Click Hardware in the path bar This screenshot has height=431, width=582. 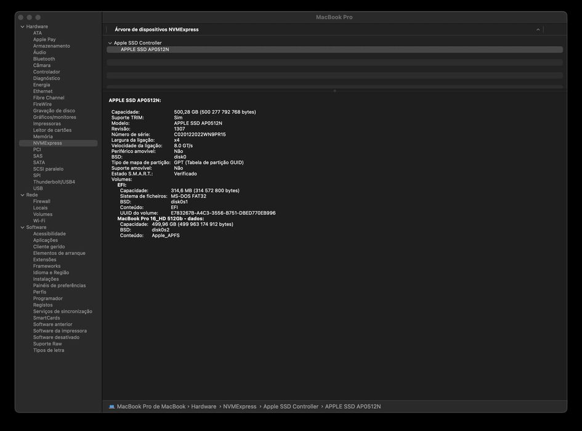tap(203, 406)
